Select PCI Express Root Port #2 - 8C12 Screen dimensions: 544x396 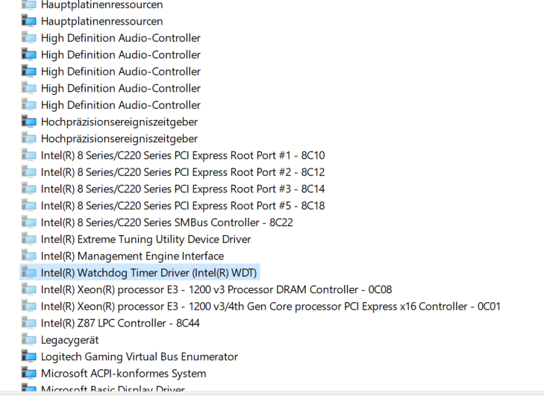(x=183, y=172)
